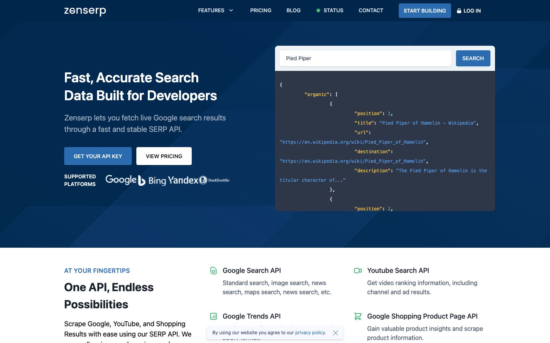Click the Wikipedia title string in JSON
The height and width of the screenshot is (343, 550).
click(427, 123)
